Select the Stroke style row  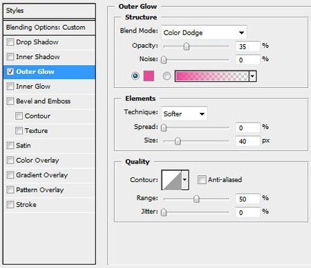(49, 204)
